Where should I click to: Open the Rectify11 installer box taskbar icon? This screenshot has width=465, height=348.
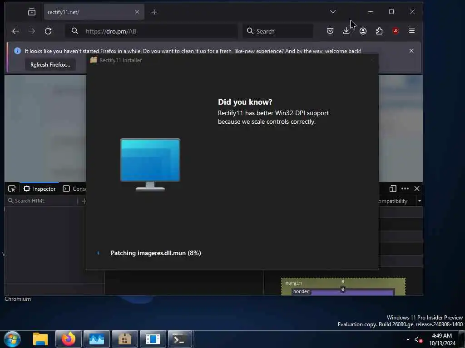pyautogui.click(x=125, y=339)
